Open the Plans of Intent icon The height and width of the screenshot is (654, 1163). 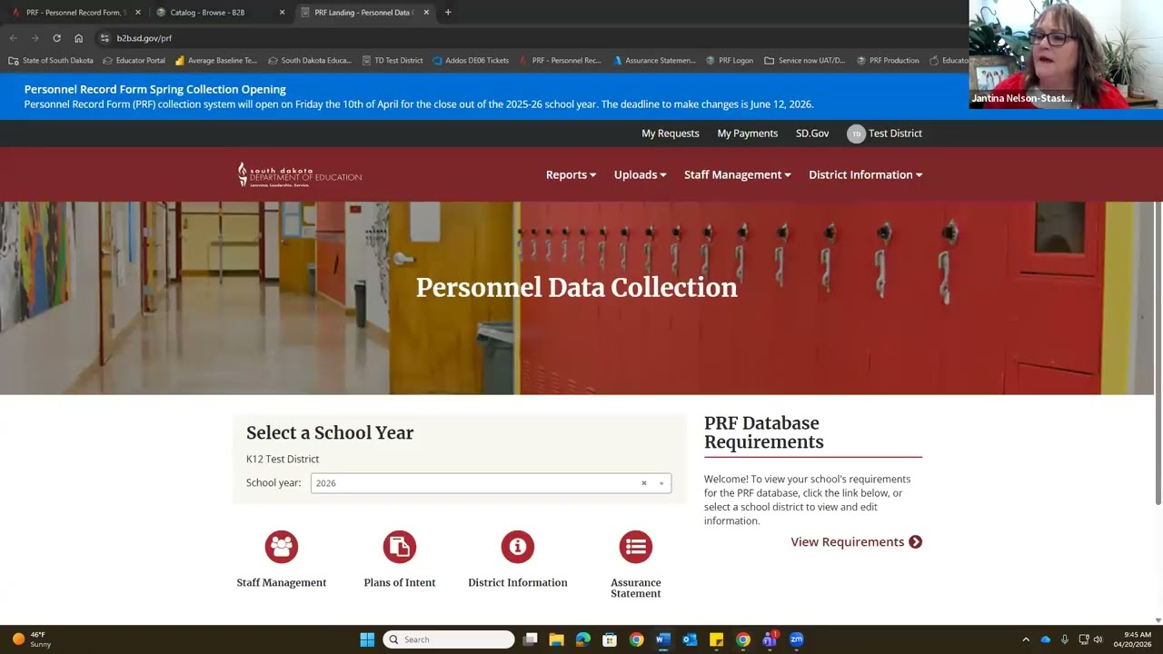400,547
